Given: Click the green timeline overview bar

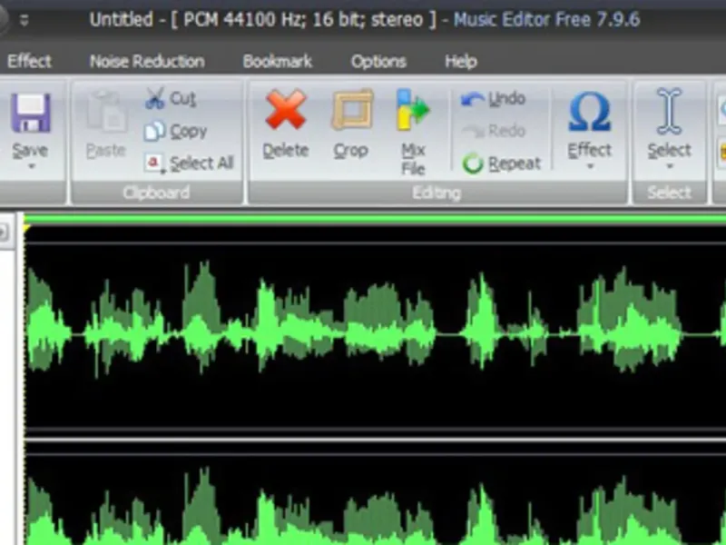Looking at the screenshot, I should [x=375, y=219].
